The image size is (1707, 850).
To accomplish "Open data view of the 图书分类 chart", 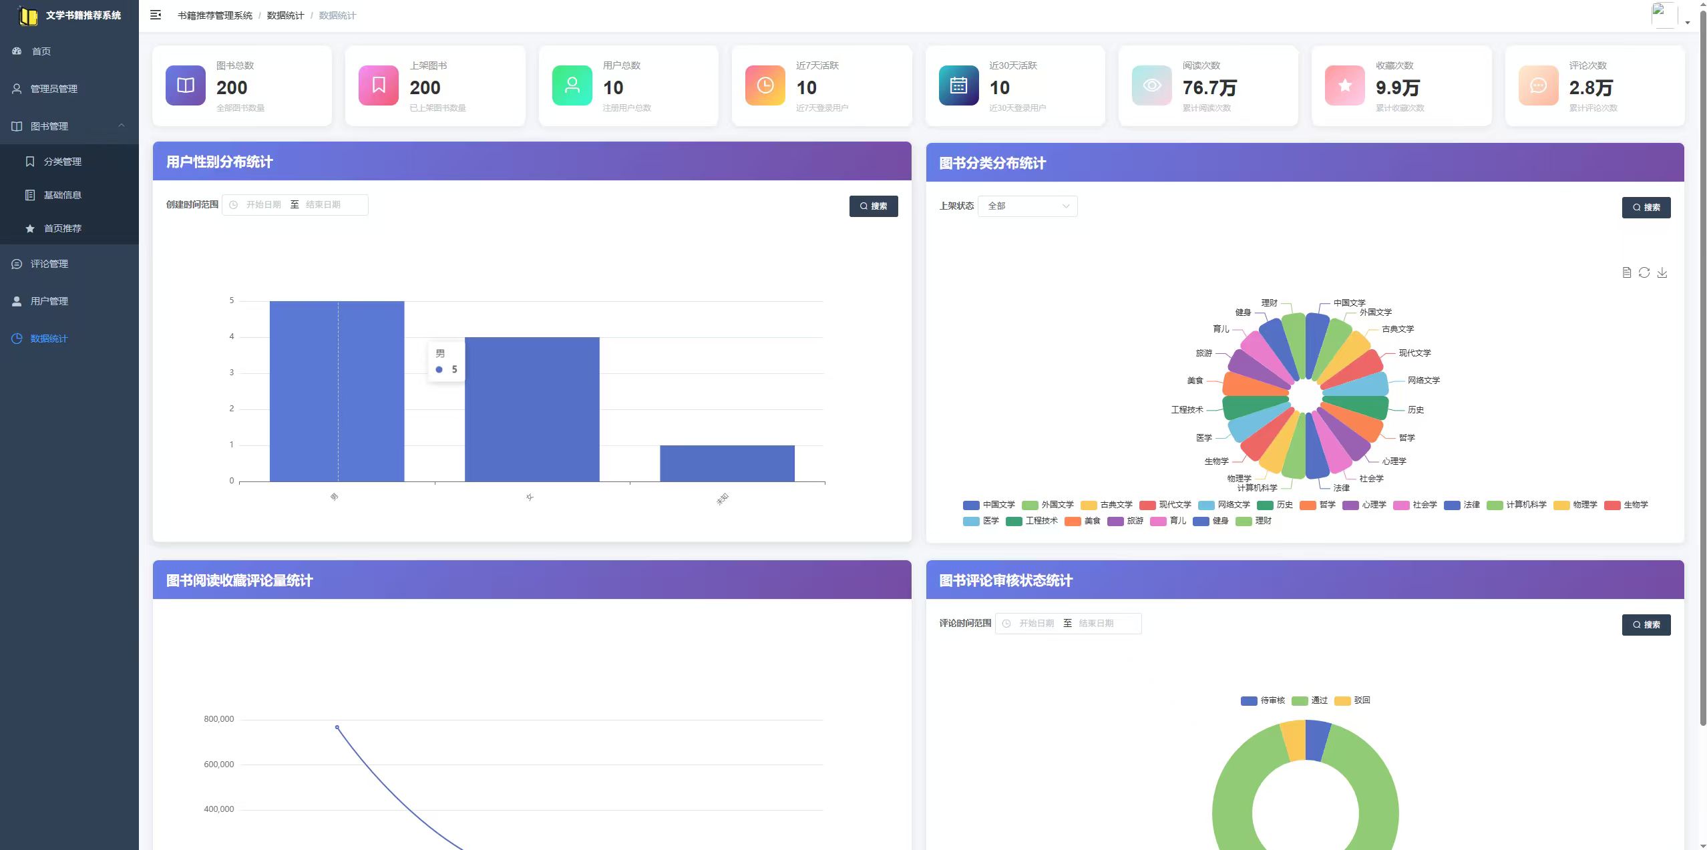I will click(x=1627, y=272).
